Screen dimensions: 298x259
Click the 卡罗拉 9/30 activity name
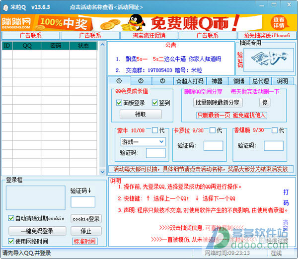[189, 130]
